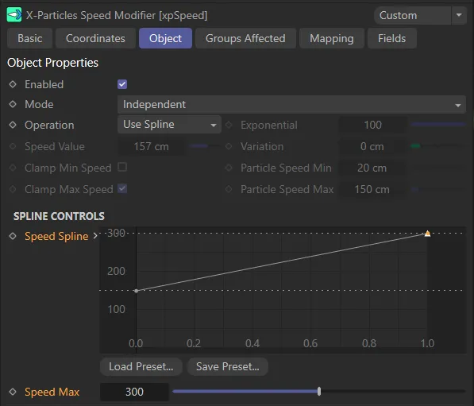Click the Particle Speed Min 20 cm field

pyautogui.click(x=372, y=168)
